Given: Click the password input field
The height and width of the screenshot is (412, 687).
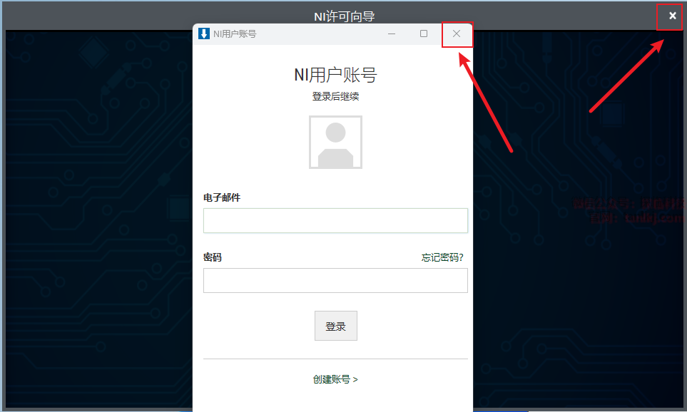Looking at the screenshot, I should 335,280.
